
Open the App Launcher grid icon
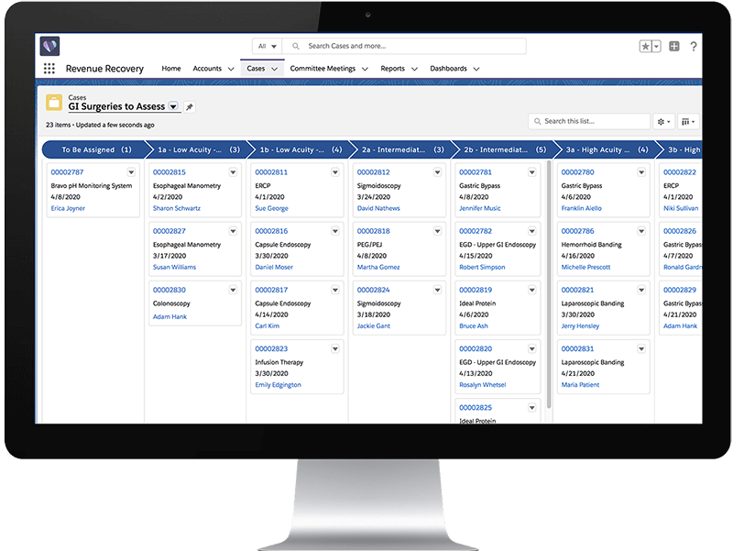point(49,69)
